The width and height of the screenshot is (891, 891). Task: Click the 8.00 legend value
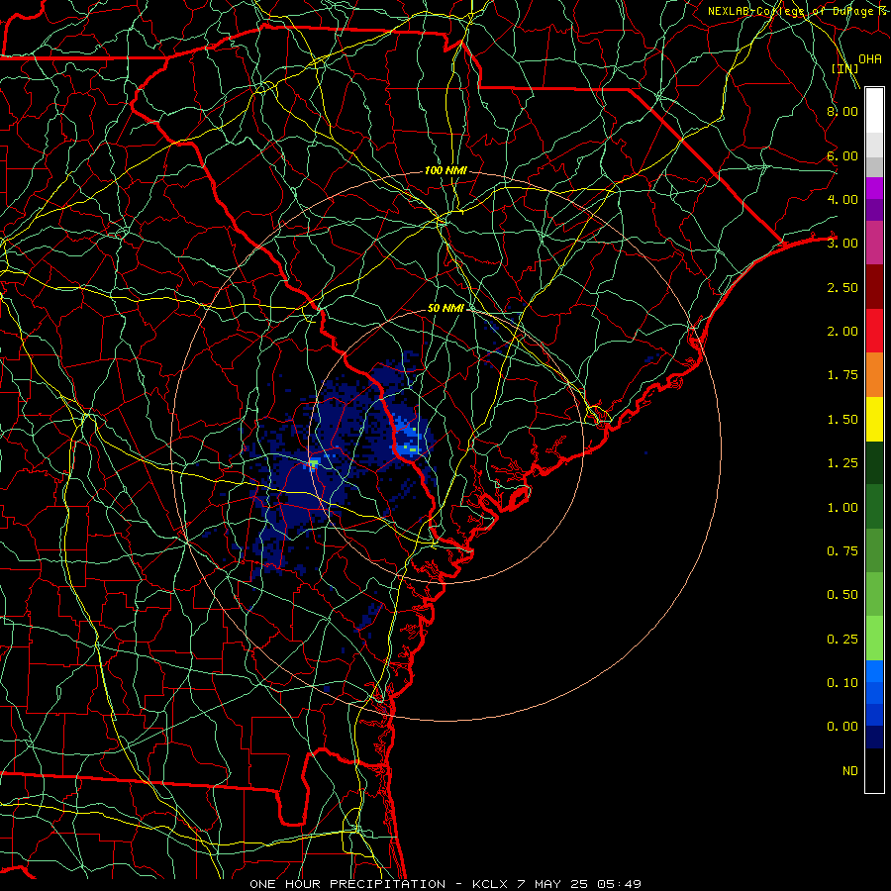842,111
